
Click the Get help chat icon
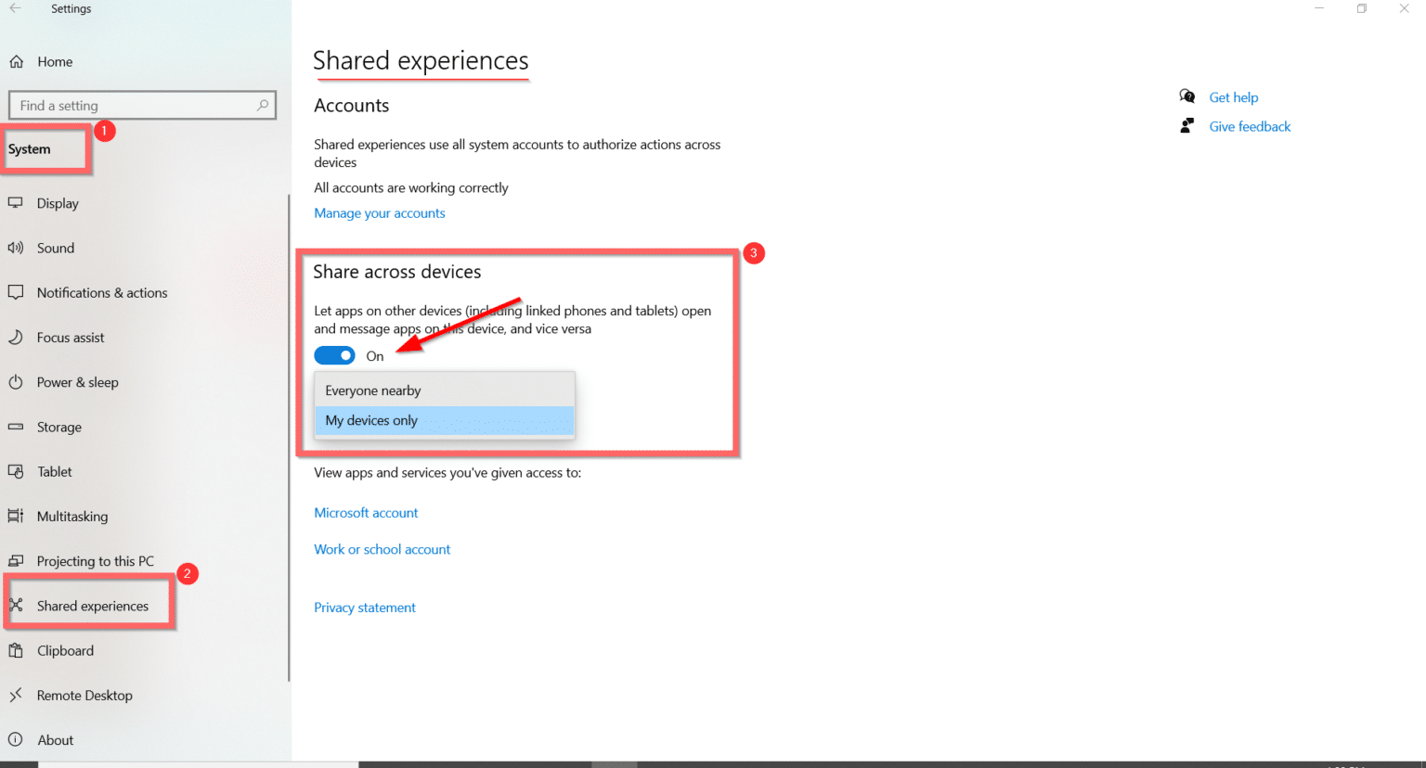pyautogui.click(x=1186, y=96)
